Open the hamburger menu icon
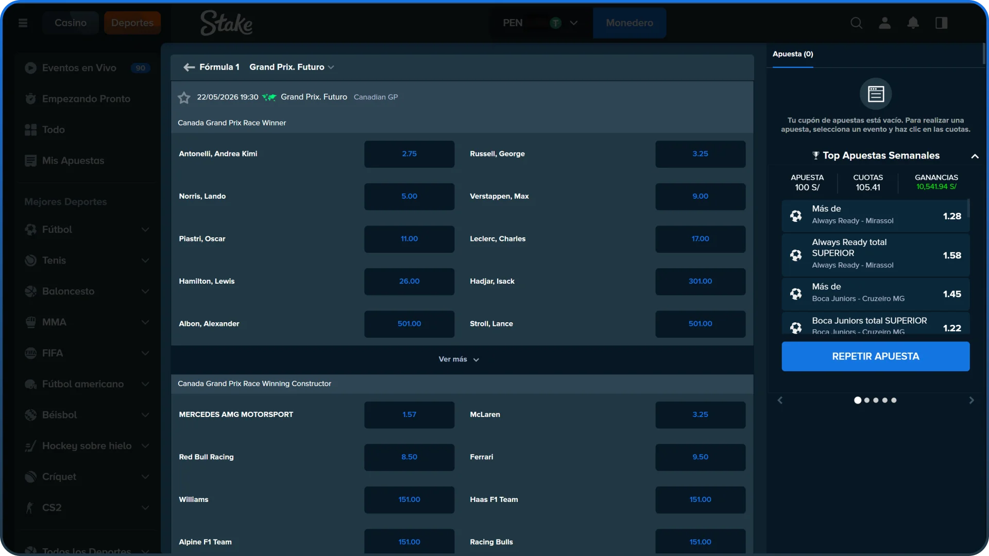Image resolution: width=989 pixels, height=556 pixels. 23,23
